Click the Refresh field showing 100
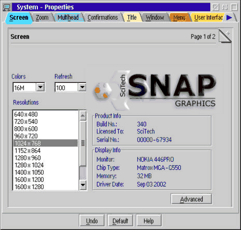 67,87
